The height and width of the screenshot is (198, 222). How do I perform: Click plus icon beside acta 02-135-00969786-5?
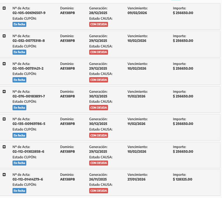(x=4, y=119)
